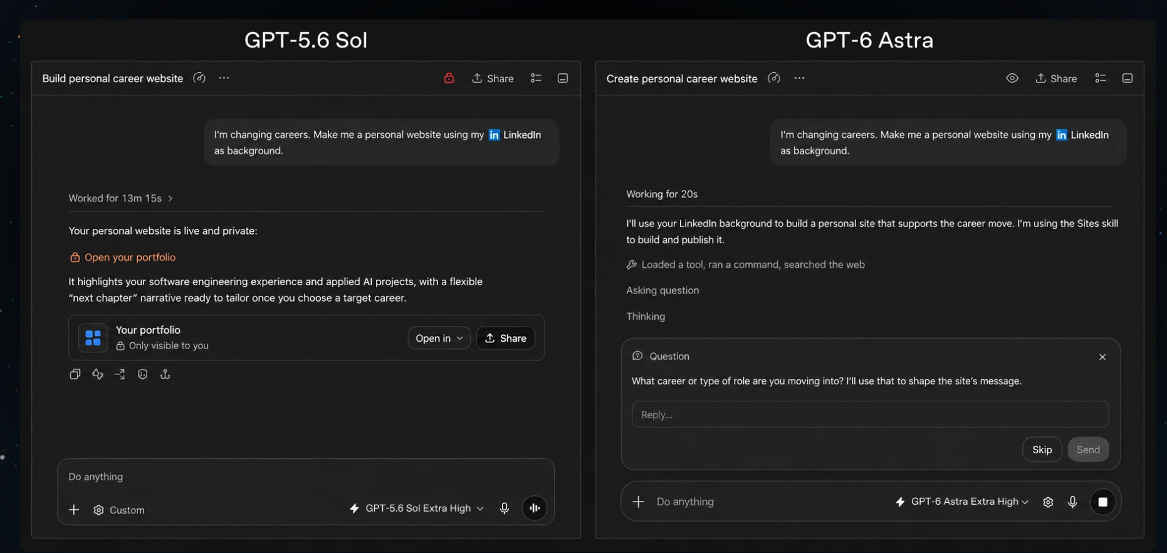Toggle the side panel icon in GPT-6 Astra header

click(x=1128, y=78)
